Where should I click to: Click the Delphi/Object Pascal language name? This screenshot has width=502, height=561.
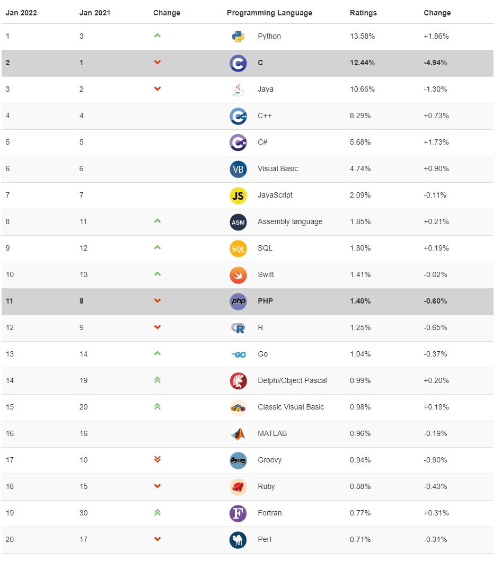(x=292, y=380)
